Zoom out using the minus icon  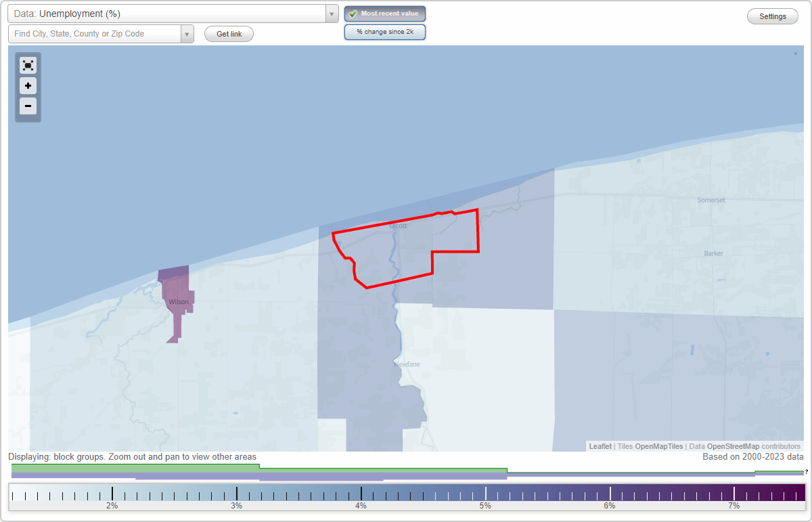coord(28,106)
